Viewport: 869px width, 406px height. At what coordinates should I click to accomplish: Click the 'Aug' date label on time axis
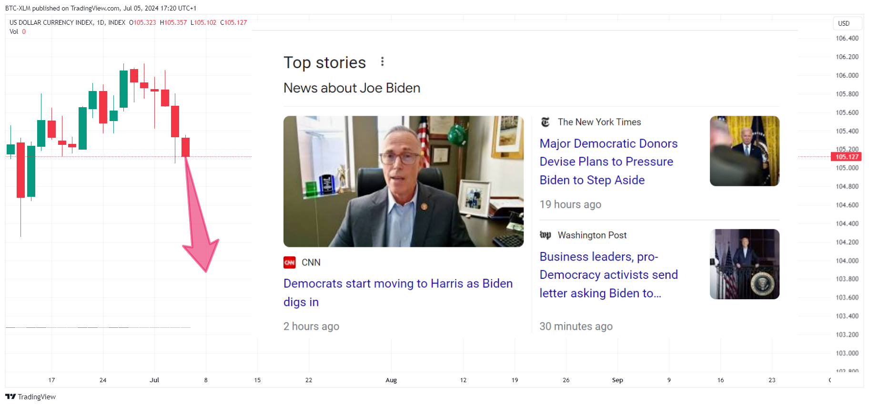pos(391,380)
